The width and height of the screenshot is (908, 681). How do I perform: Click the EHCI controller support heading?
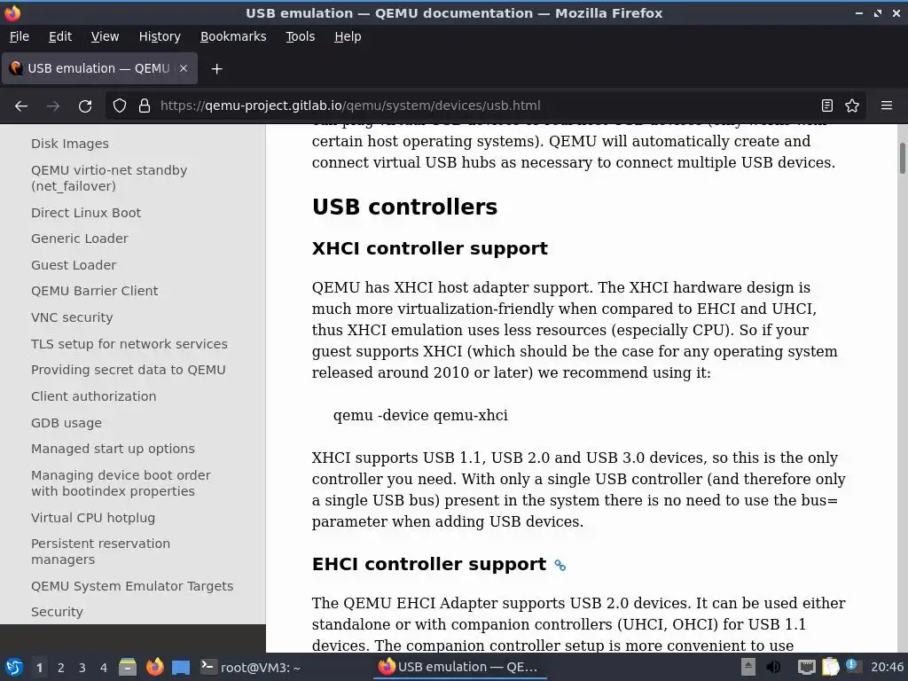click(x=428, y=564)
